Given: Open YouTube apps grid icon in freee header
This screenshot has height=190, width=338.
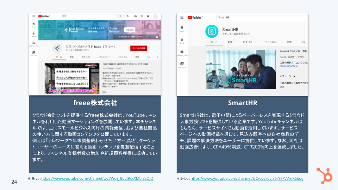Looking at the screenshot, I should tap(142, 16).
